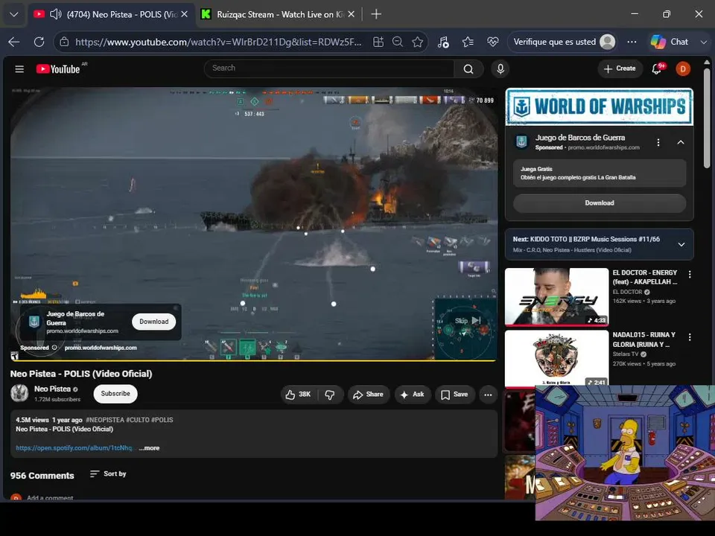Open Neo Pistea channel avatar
715x536 pixels.
pyautogui.click(x=19, y=393)
